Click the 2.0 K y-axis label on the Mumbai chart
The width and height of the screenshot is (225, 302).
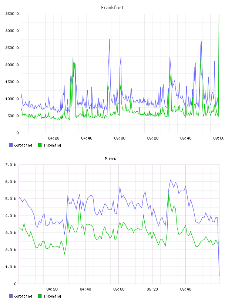11,250
